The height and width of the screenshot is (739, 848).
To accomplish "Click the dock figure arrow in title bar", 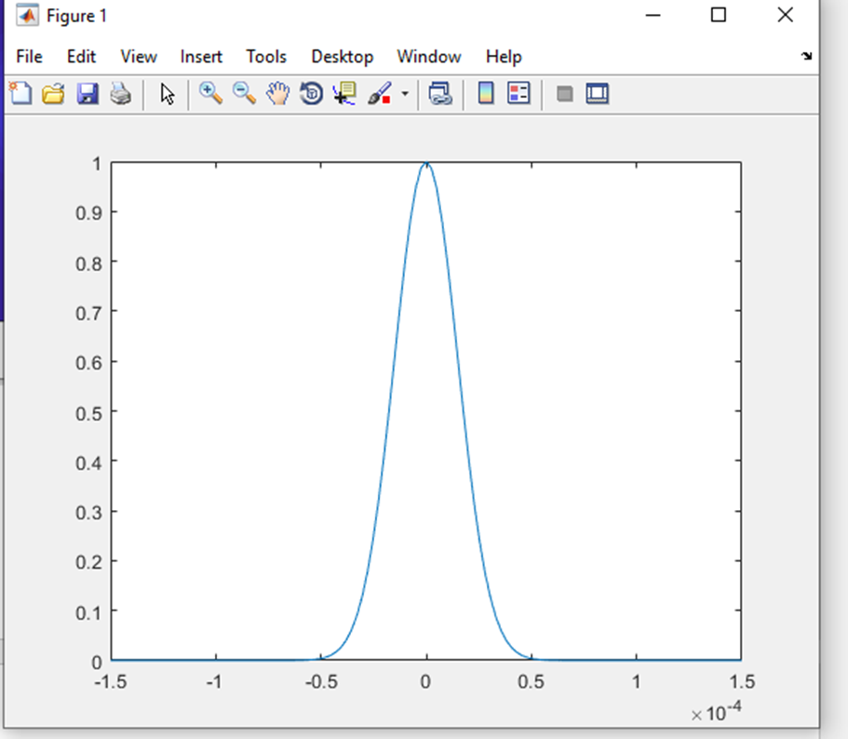I will tap(807, 57).
